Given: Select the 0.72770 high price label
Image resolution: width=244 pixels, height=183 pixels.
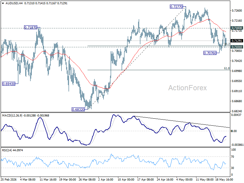Looking at the screenshot, I should [x=176, y=7].
